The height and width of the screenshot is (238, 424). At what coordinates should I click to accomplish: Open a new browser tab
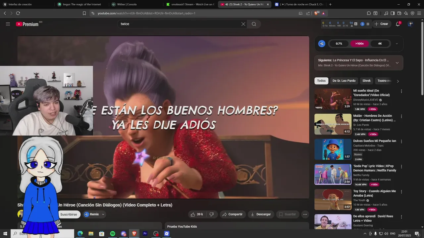330,4
